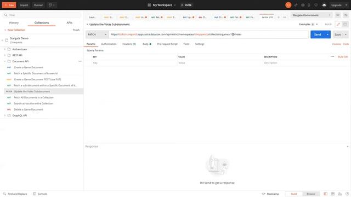Open keyboard shortcuts icon in status bar

click(340, 194)
